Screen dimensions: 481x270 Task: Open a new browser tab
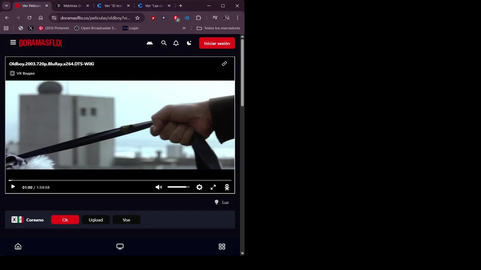180,6
